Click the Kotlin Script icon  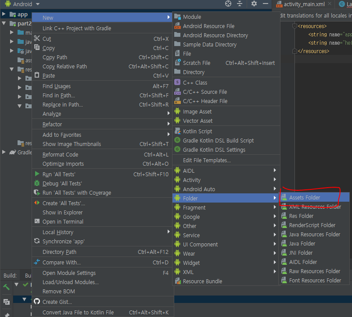pyautogui.click(x=177, y=131)
